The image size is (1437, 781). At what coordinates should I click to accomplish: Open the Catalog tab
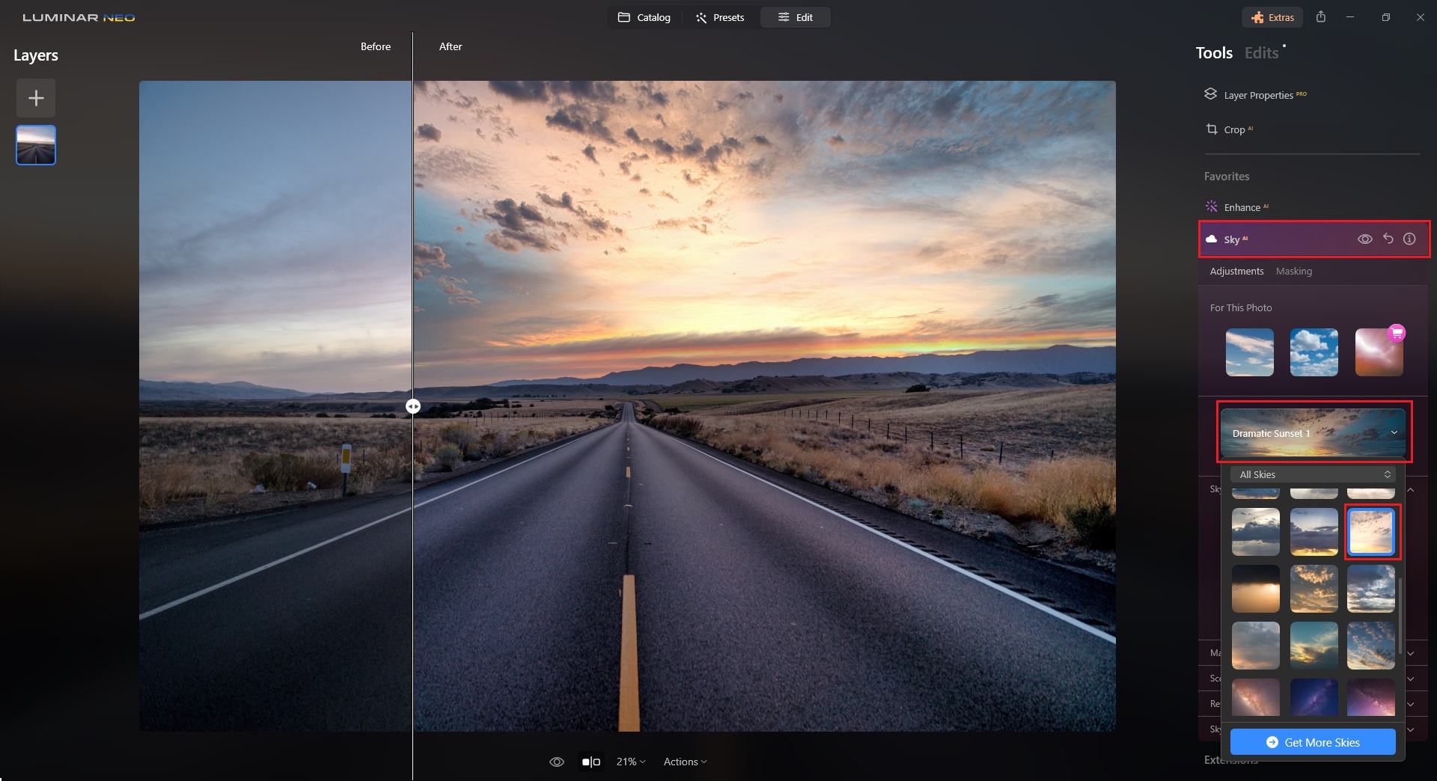[644, 17]
